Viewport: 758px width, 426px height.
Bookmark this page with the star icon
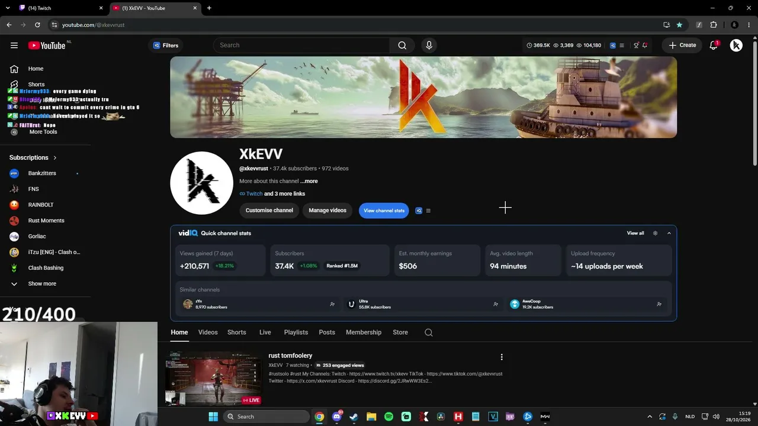pos(679,25)
